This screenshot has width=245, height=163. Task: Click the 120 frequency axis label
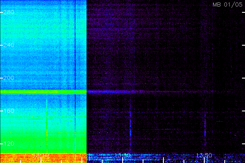coord(9,144)
